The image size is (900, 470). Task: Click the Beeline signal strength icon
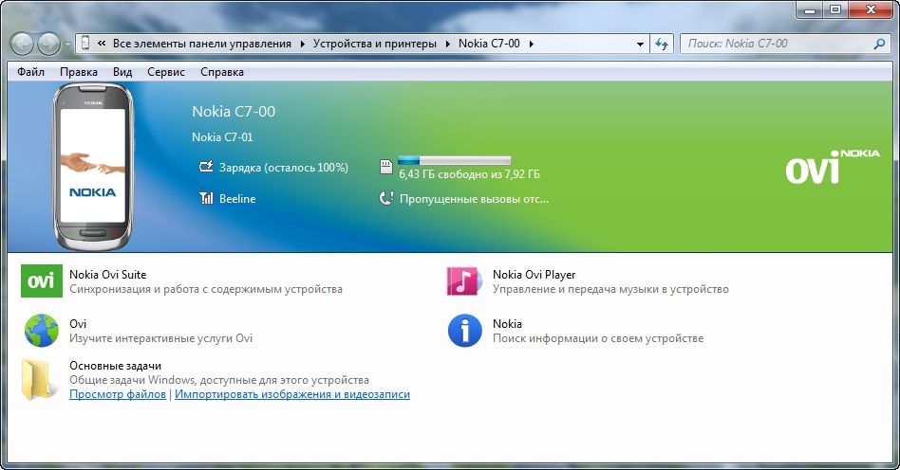coord(206,199)
